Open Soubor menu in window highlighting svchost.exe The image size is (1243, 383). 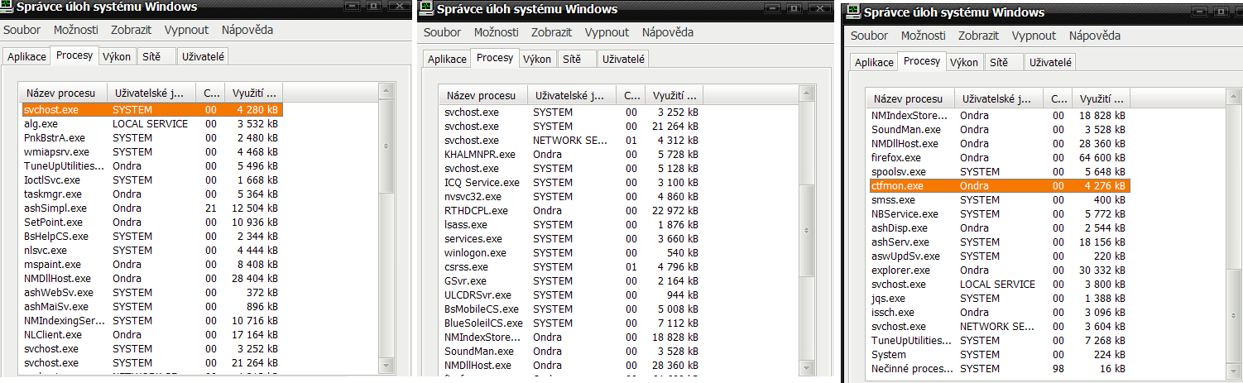pyautogui.click(x=22, y=30)
